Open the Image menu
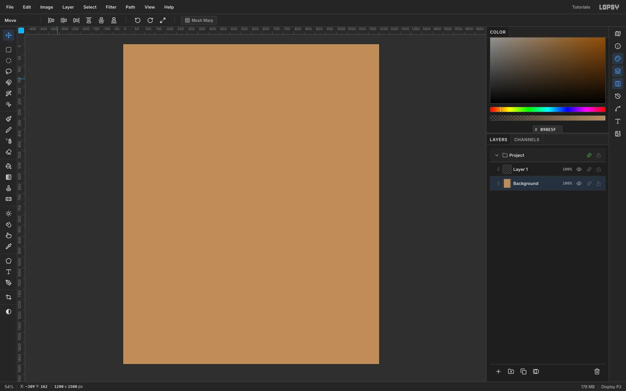 click(47, 7)
